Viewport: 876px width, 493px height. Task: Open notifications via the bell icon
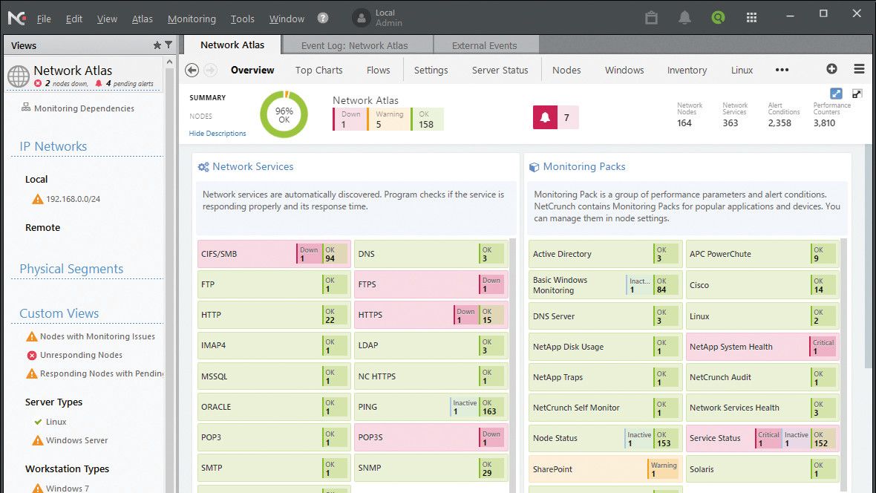click(684, 16)
